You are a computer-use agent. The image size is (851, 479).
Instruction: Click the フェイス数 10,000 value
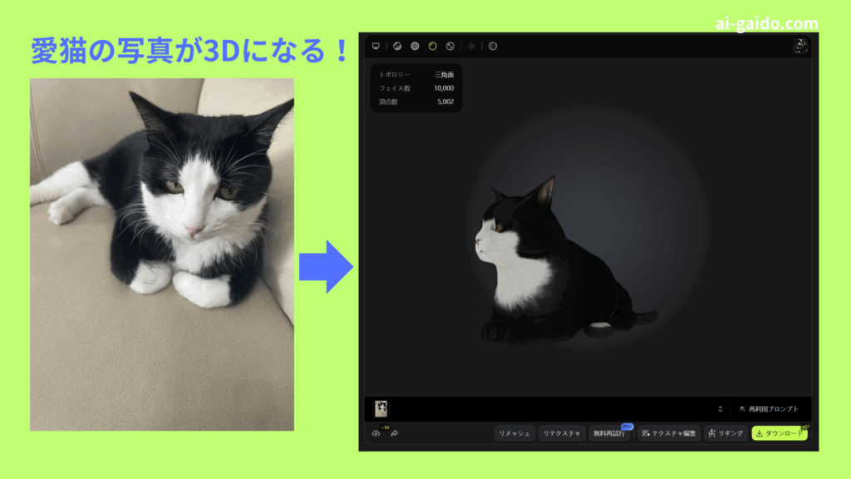(444, 88)
